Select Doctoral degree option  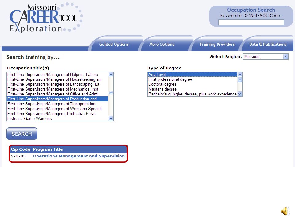pos(192,84)
